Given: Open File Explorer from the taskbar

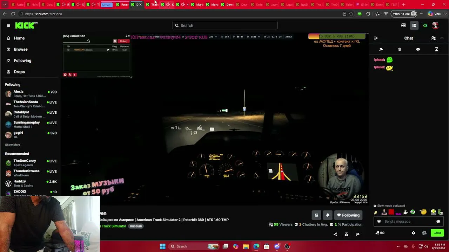Looking at the screenshot, I should tap(246, 246).
